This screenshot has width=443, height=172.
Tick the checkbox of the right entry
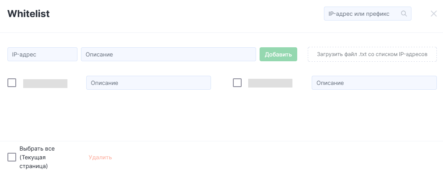point(237,83)
